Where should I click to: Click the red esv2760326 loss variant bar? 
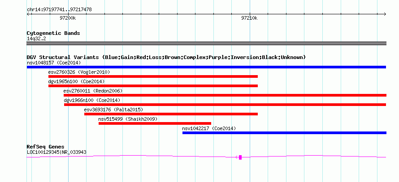(153, 76)
